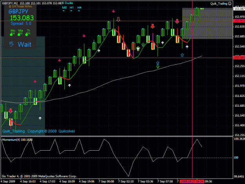This screenshot has width=245, height=184.
Task: Select the H1 timeframe label
Action: coord(72,7)
